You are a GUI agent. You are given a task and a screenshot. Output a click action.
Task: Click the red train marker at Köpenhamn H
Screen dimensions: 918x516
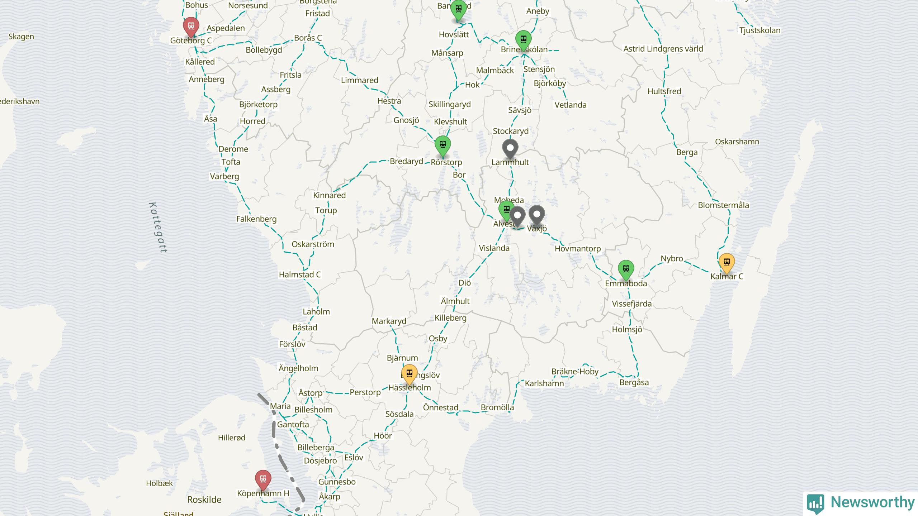point(263,480)
